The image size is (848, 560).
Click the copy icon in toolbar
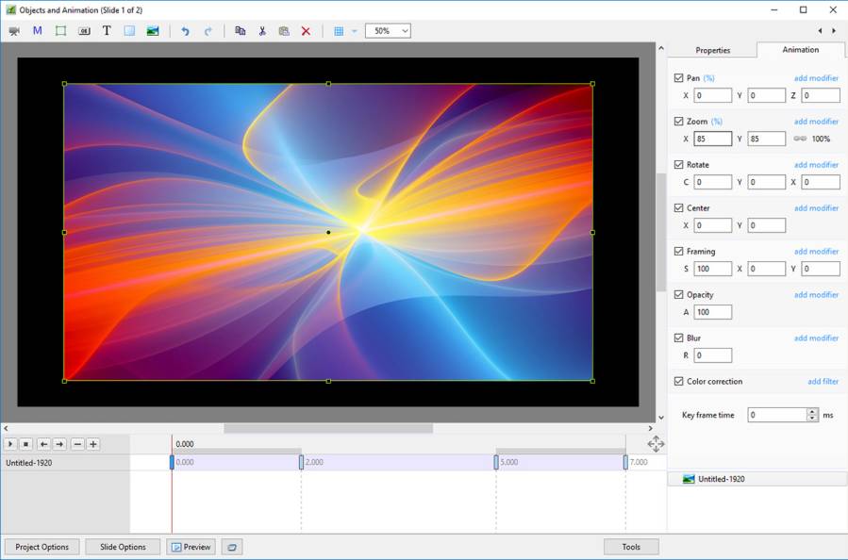[240, 31]
